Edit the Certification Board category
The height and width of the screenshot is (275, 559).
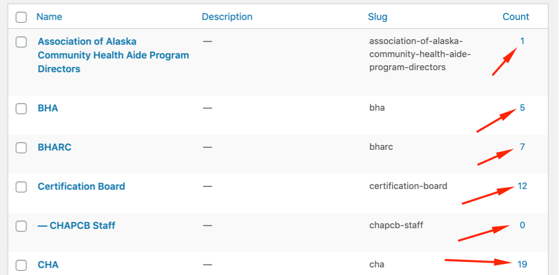click(81, 186)
